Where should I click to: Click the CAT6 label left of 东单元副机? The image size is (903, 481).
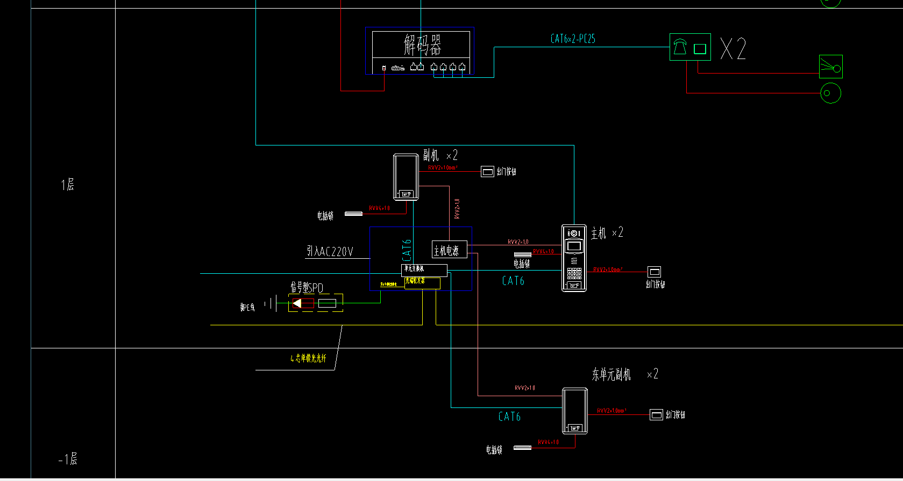[509, 417]
